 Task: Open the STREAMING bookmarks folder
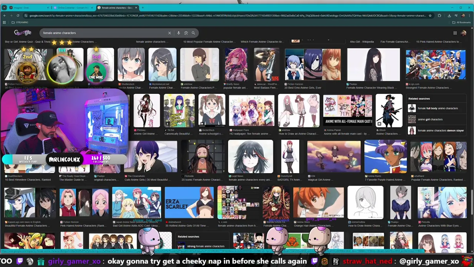point(20,22)
